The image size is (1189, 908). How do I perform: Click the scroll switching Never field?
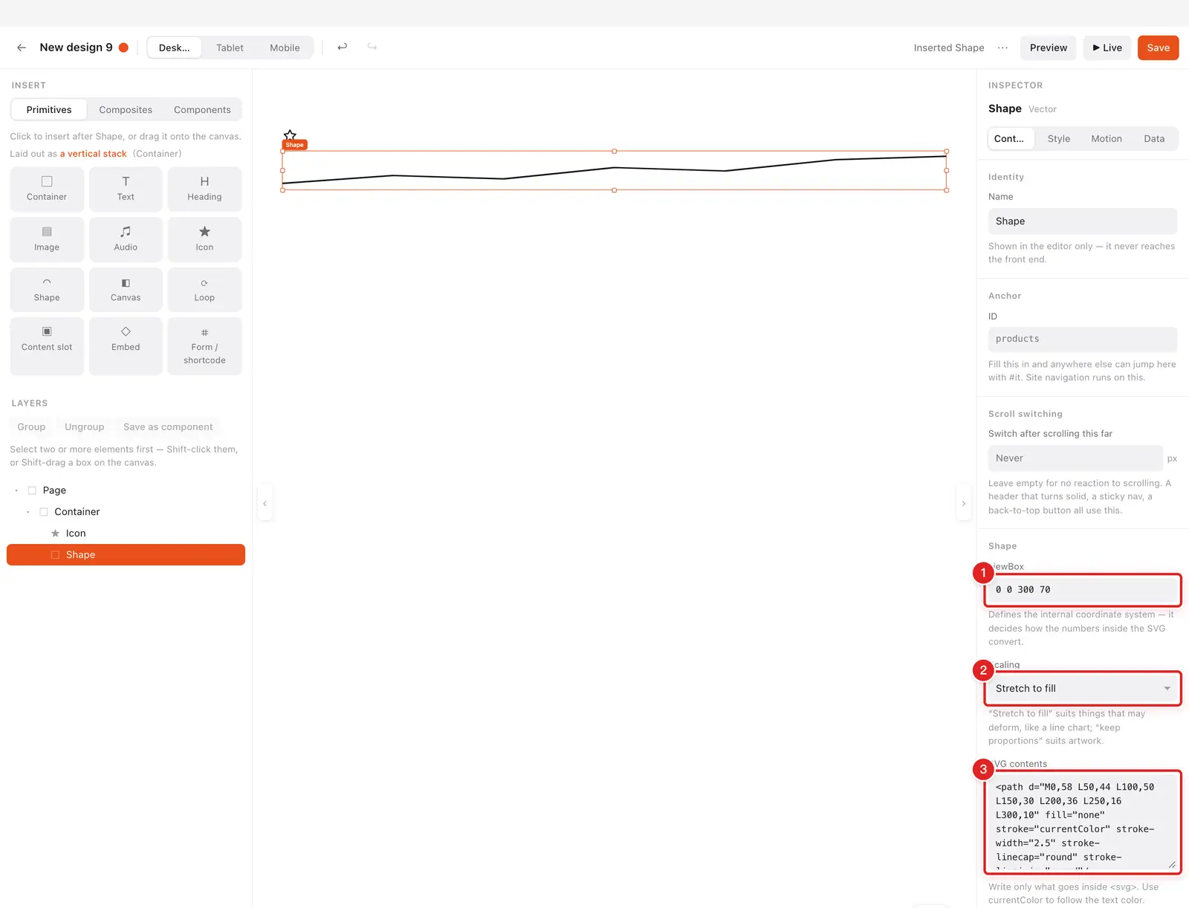[x=1075, y=458]
